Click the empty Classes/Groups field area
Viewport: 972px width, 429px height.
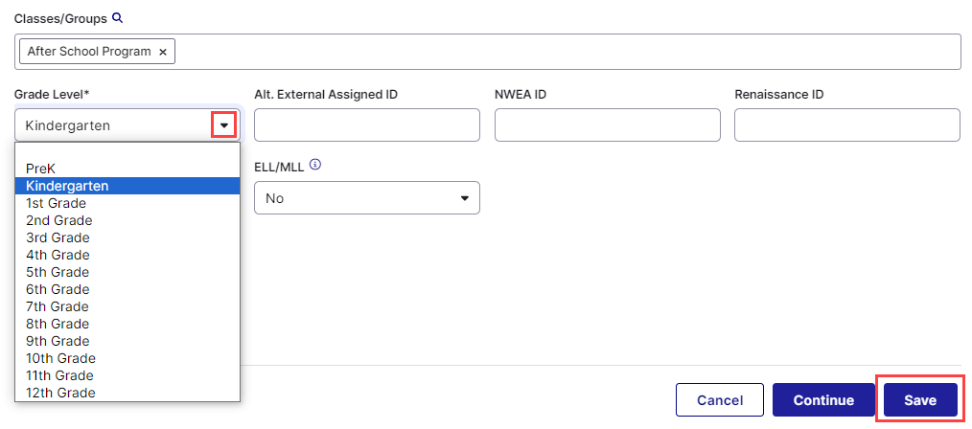[x=566, y=52]
